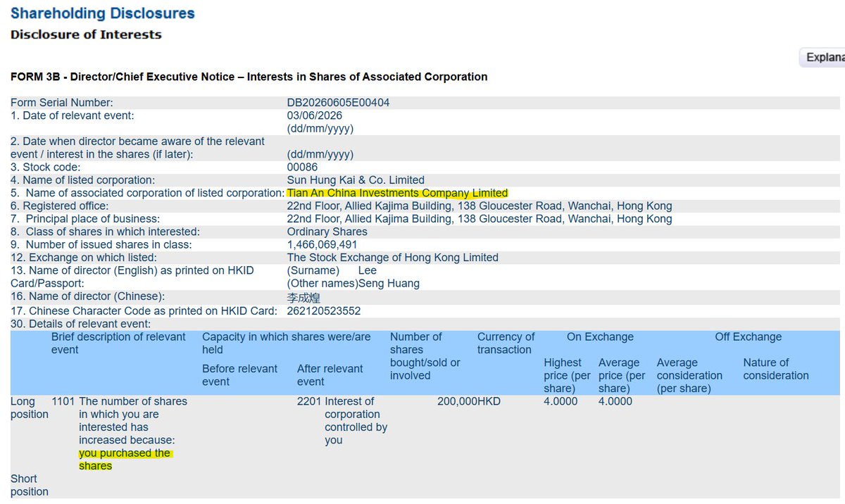Image resolution: width=845 pixels, height=504 pixels.
Task: Click the FORM 3B notice title
Action: [249, 77]
